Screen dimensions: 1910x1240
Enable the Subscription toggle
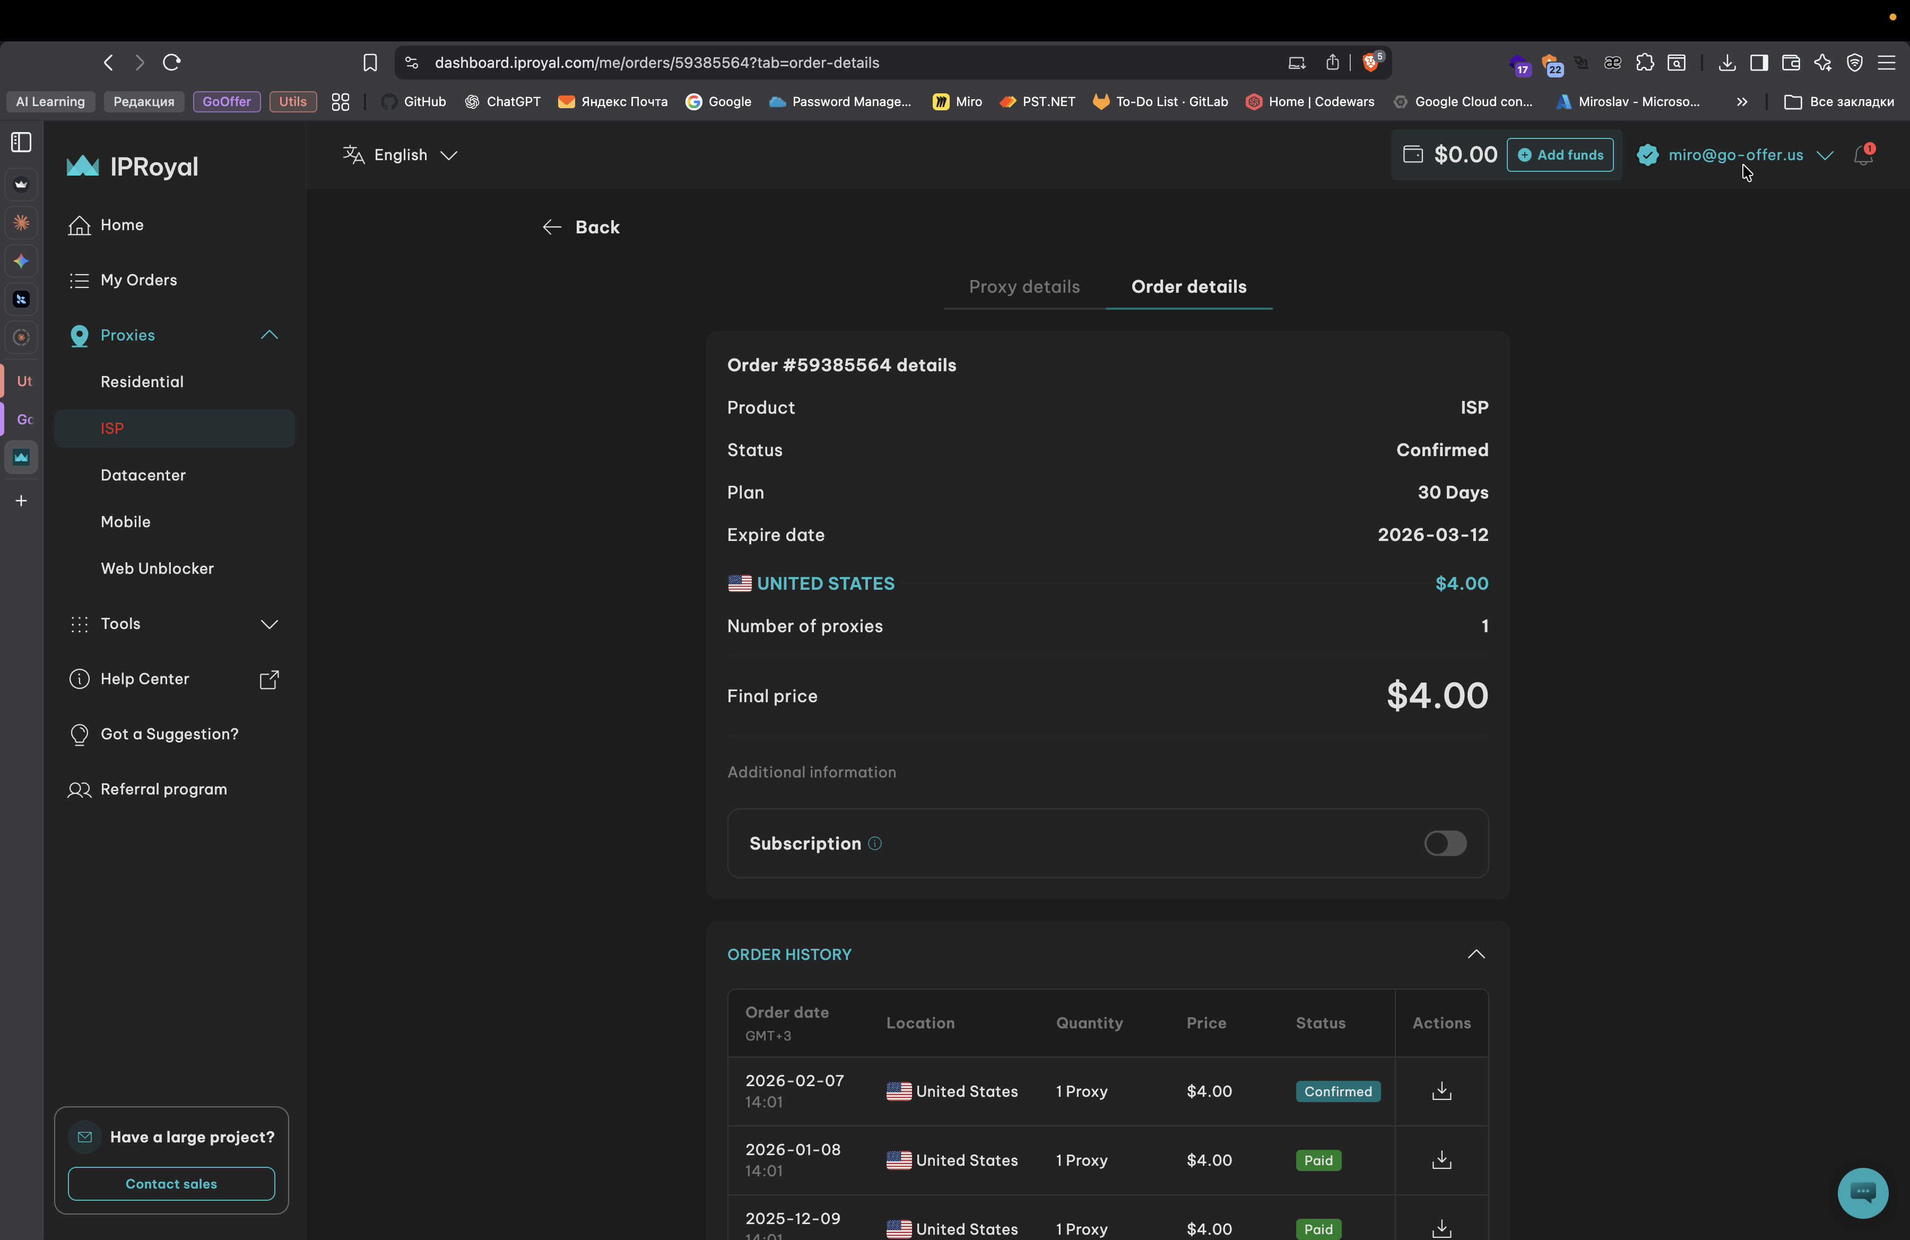(x=1445, y=843)
